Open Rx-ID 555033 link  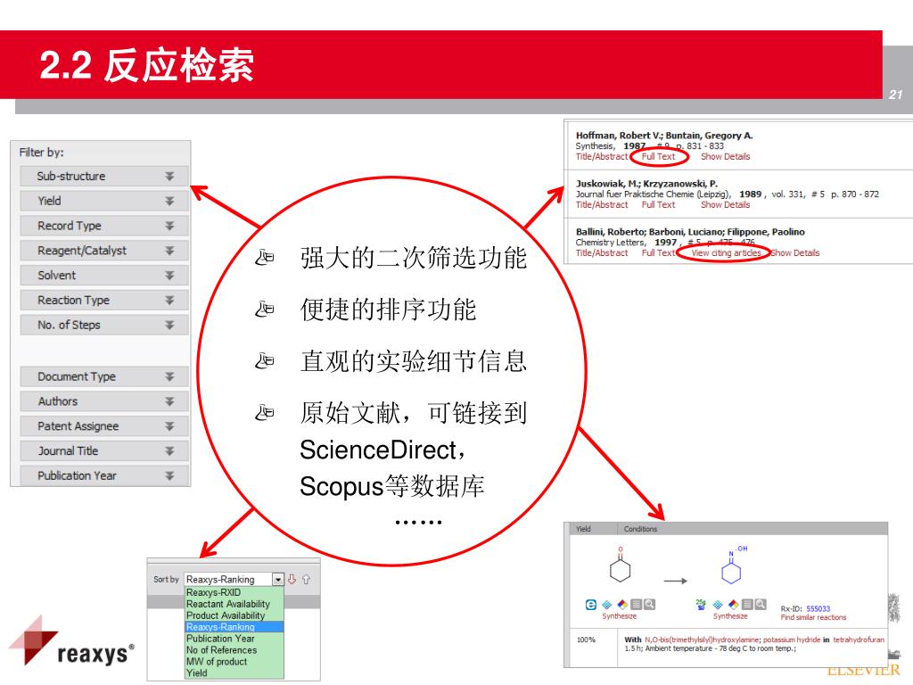click(818, 608)
